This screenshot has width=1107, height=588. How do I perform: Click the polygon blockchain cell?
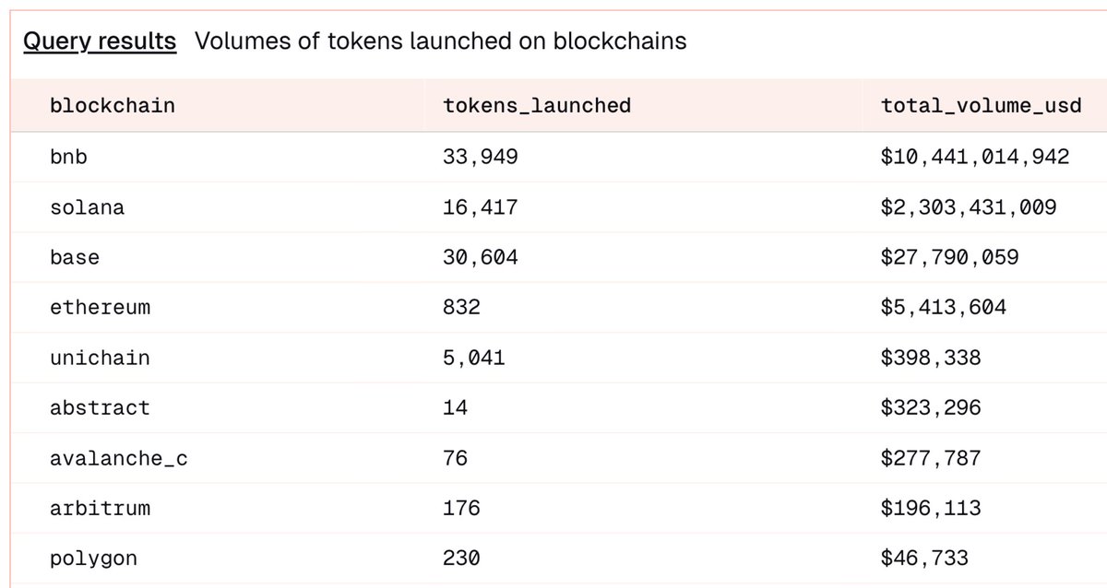point(93,558)
